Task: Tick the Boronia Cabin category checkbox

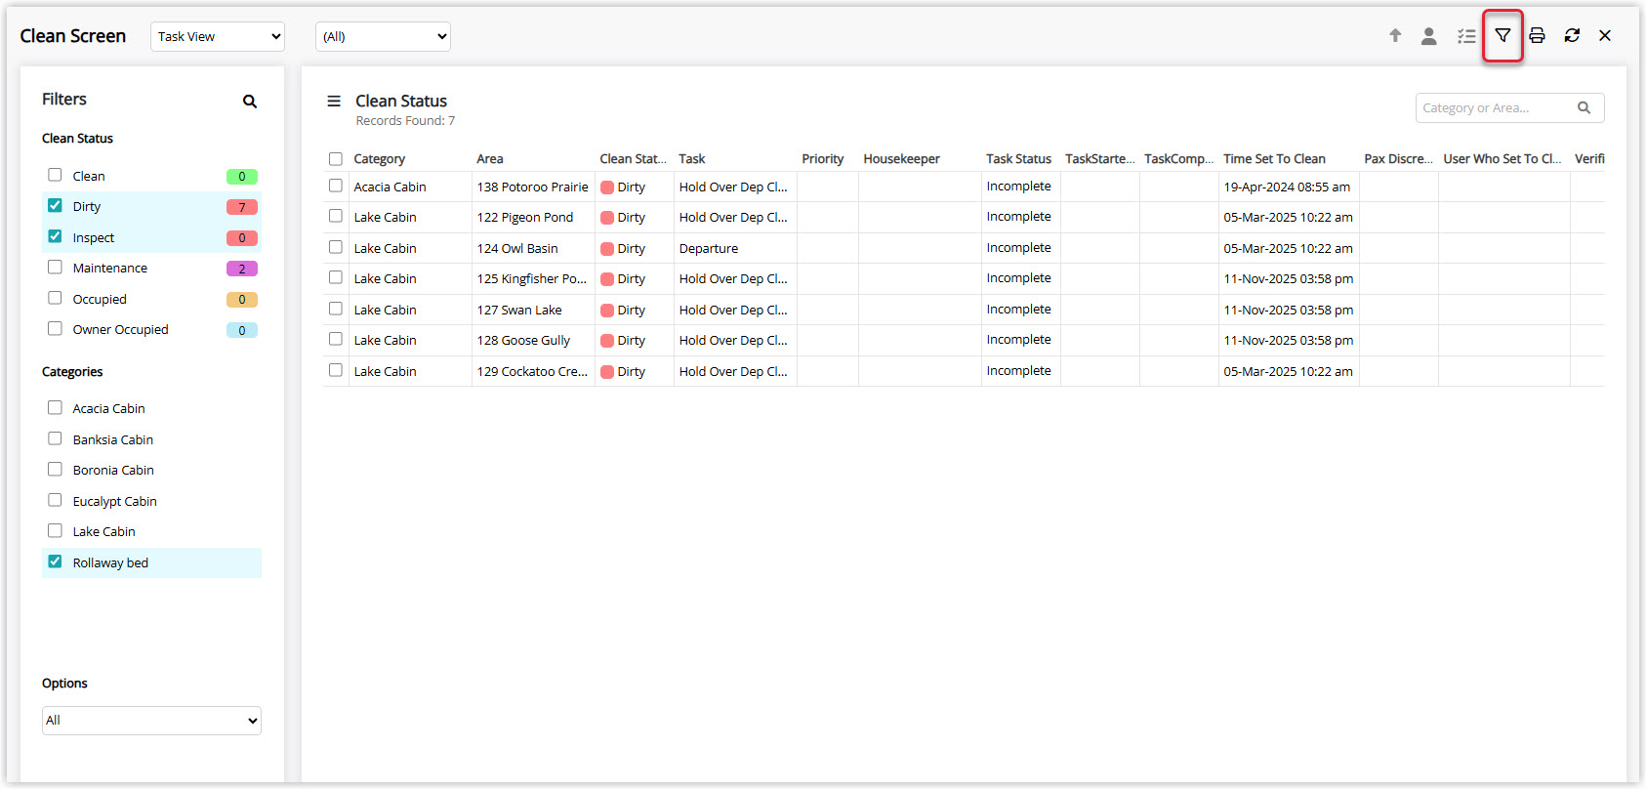Action: (x=55, y=469)
